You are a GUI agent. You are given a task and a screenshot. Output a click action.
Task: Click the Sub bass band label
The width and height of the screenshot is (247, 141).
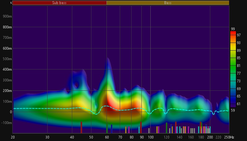click(x=59, y=3)
